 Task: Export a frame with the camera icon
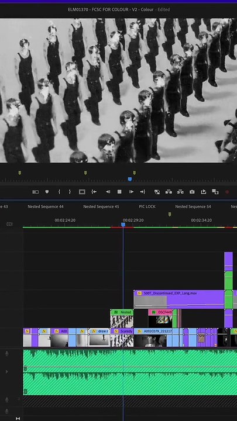point(192,192)
